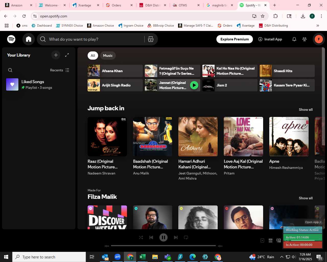Open the Browse icon in search bar
Viewport: 327px width, 262px height.
(151, 39)
